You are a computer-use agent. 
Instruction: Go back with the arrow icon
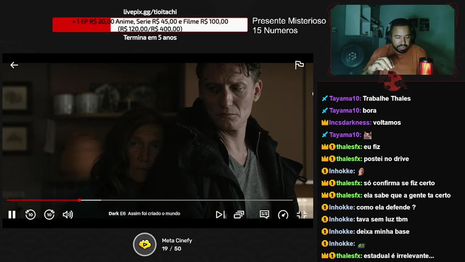[x=14, y=65]
